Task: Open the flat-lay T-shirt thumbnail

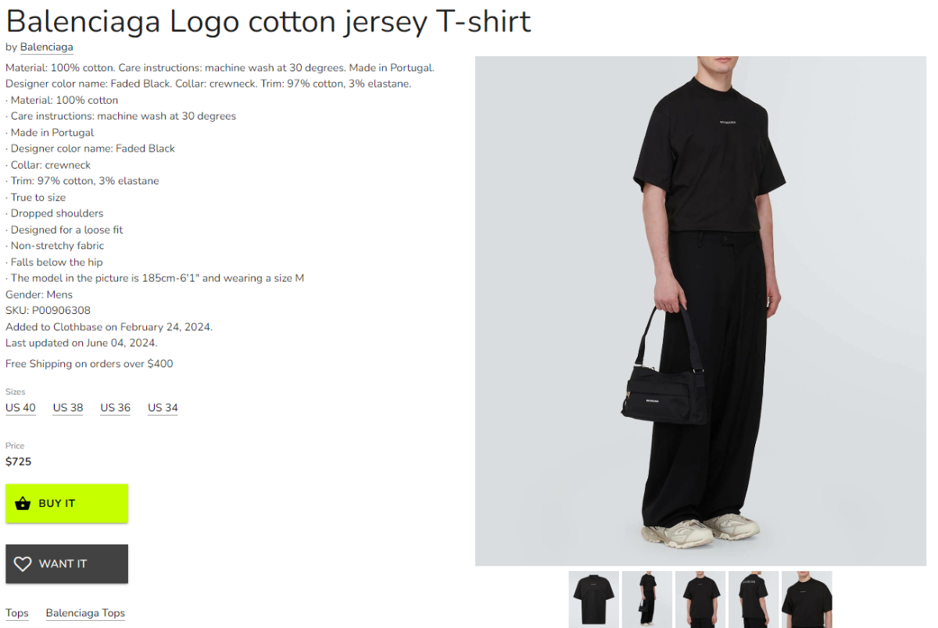Action: click(594, 599)
